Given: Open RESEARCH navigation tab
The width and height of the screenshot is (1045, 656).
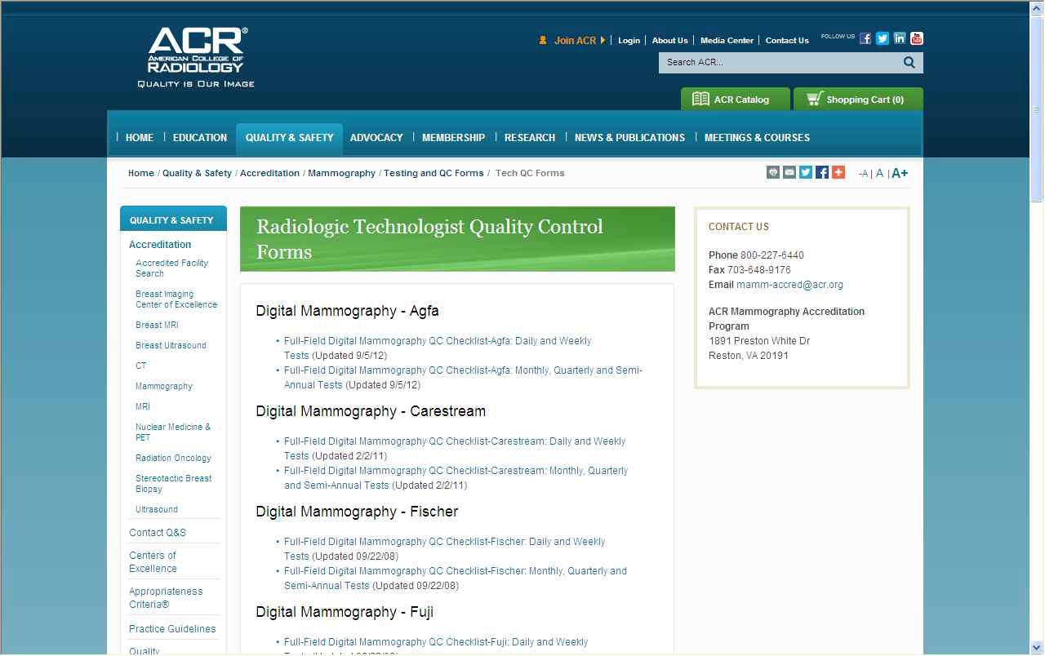Looking at the screenshot, I should pos(530,138).
